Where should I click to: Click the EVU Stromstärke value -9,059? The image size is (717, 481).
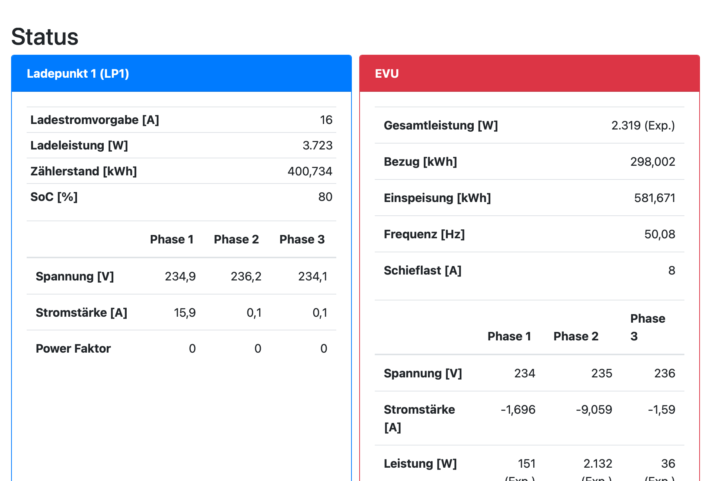(x=594, y=410)
